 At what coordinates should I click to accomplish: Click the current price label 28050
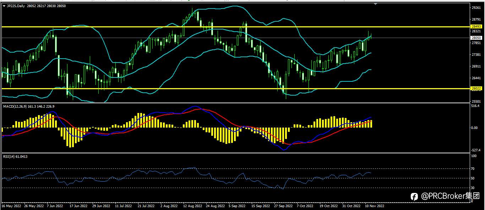[x=476, y=38]
